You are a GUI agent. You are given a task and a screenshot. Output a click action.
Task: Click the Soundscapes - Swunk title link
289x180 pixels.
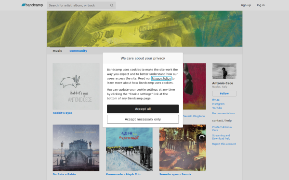tap(175, 174)
